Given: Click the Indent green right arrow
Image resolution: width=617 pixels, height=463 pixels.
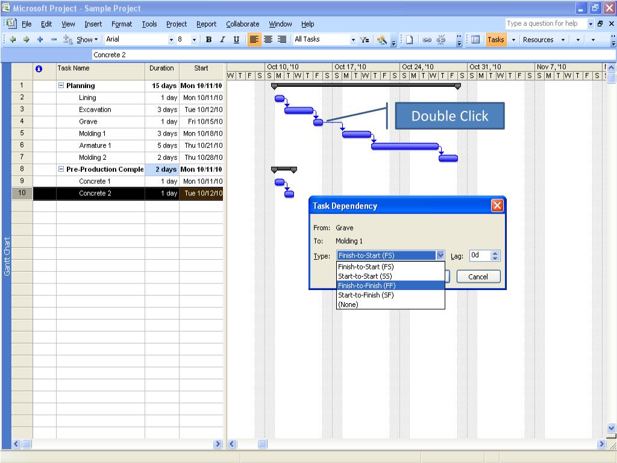Looking at the screenshot, I should click(x=27, y=39).
